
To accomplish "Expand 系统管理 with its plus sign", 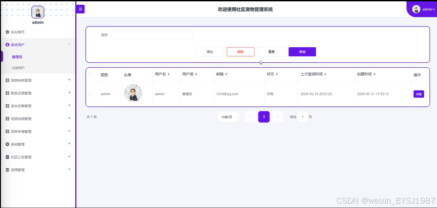I will (x=69, y=144).
